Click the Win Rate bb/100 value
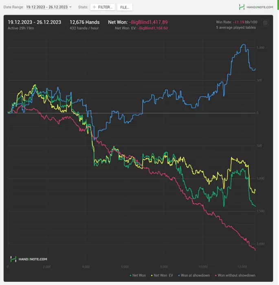Viewport: 279px width, 285px height. 245,22
